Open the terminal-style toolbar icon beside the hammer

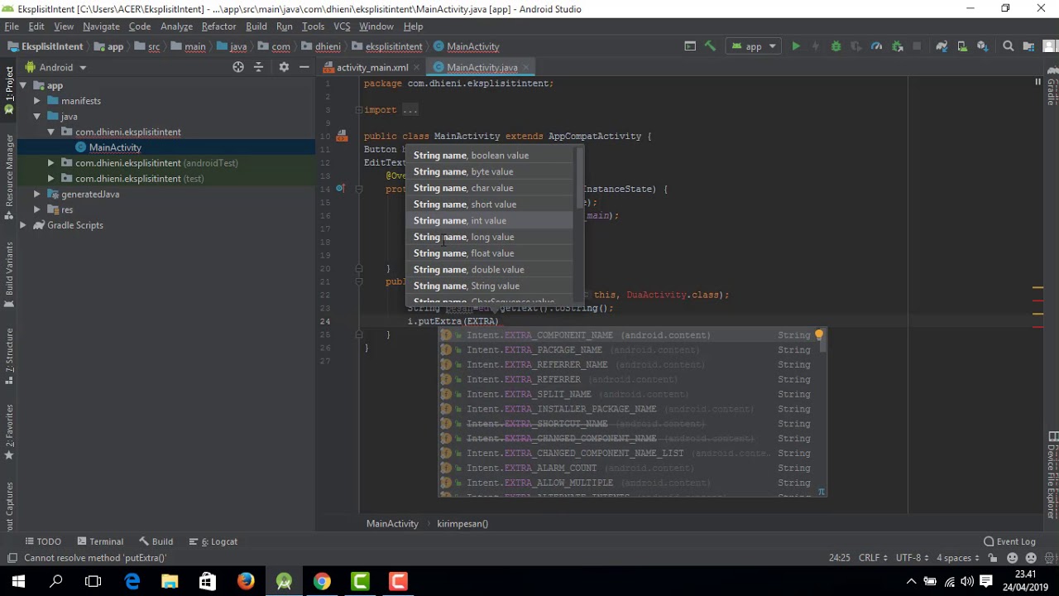(x=690, y=46)
